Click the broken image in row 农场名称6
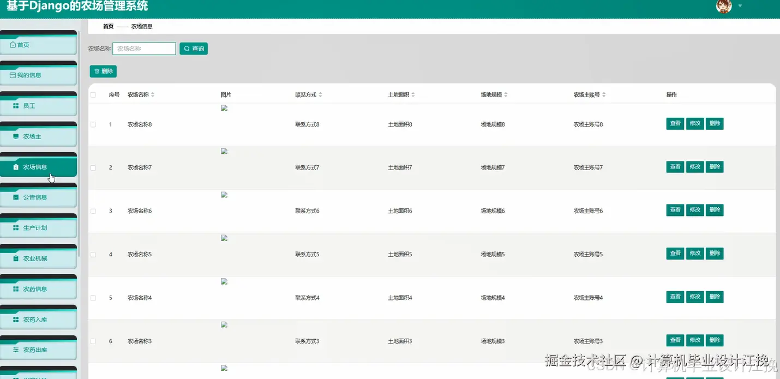 pos(224,195)
